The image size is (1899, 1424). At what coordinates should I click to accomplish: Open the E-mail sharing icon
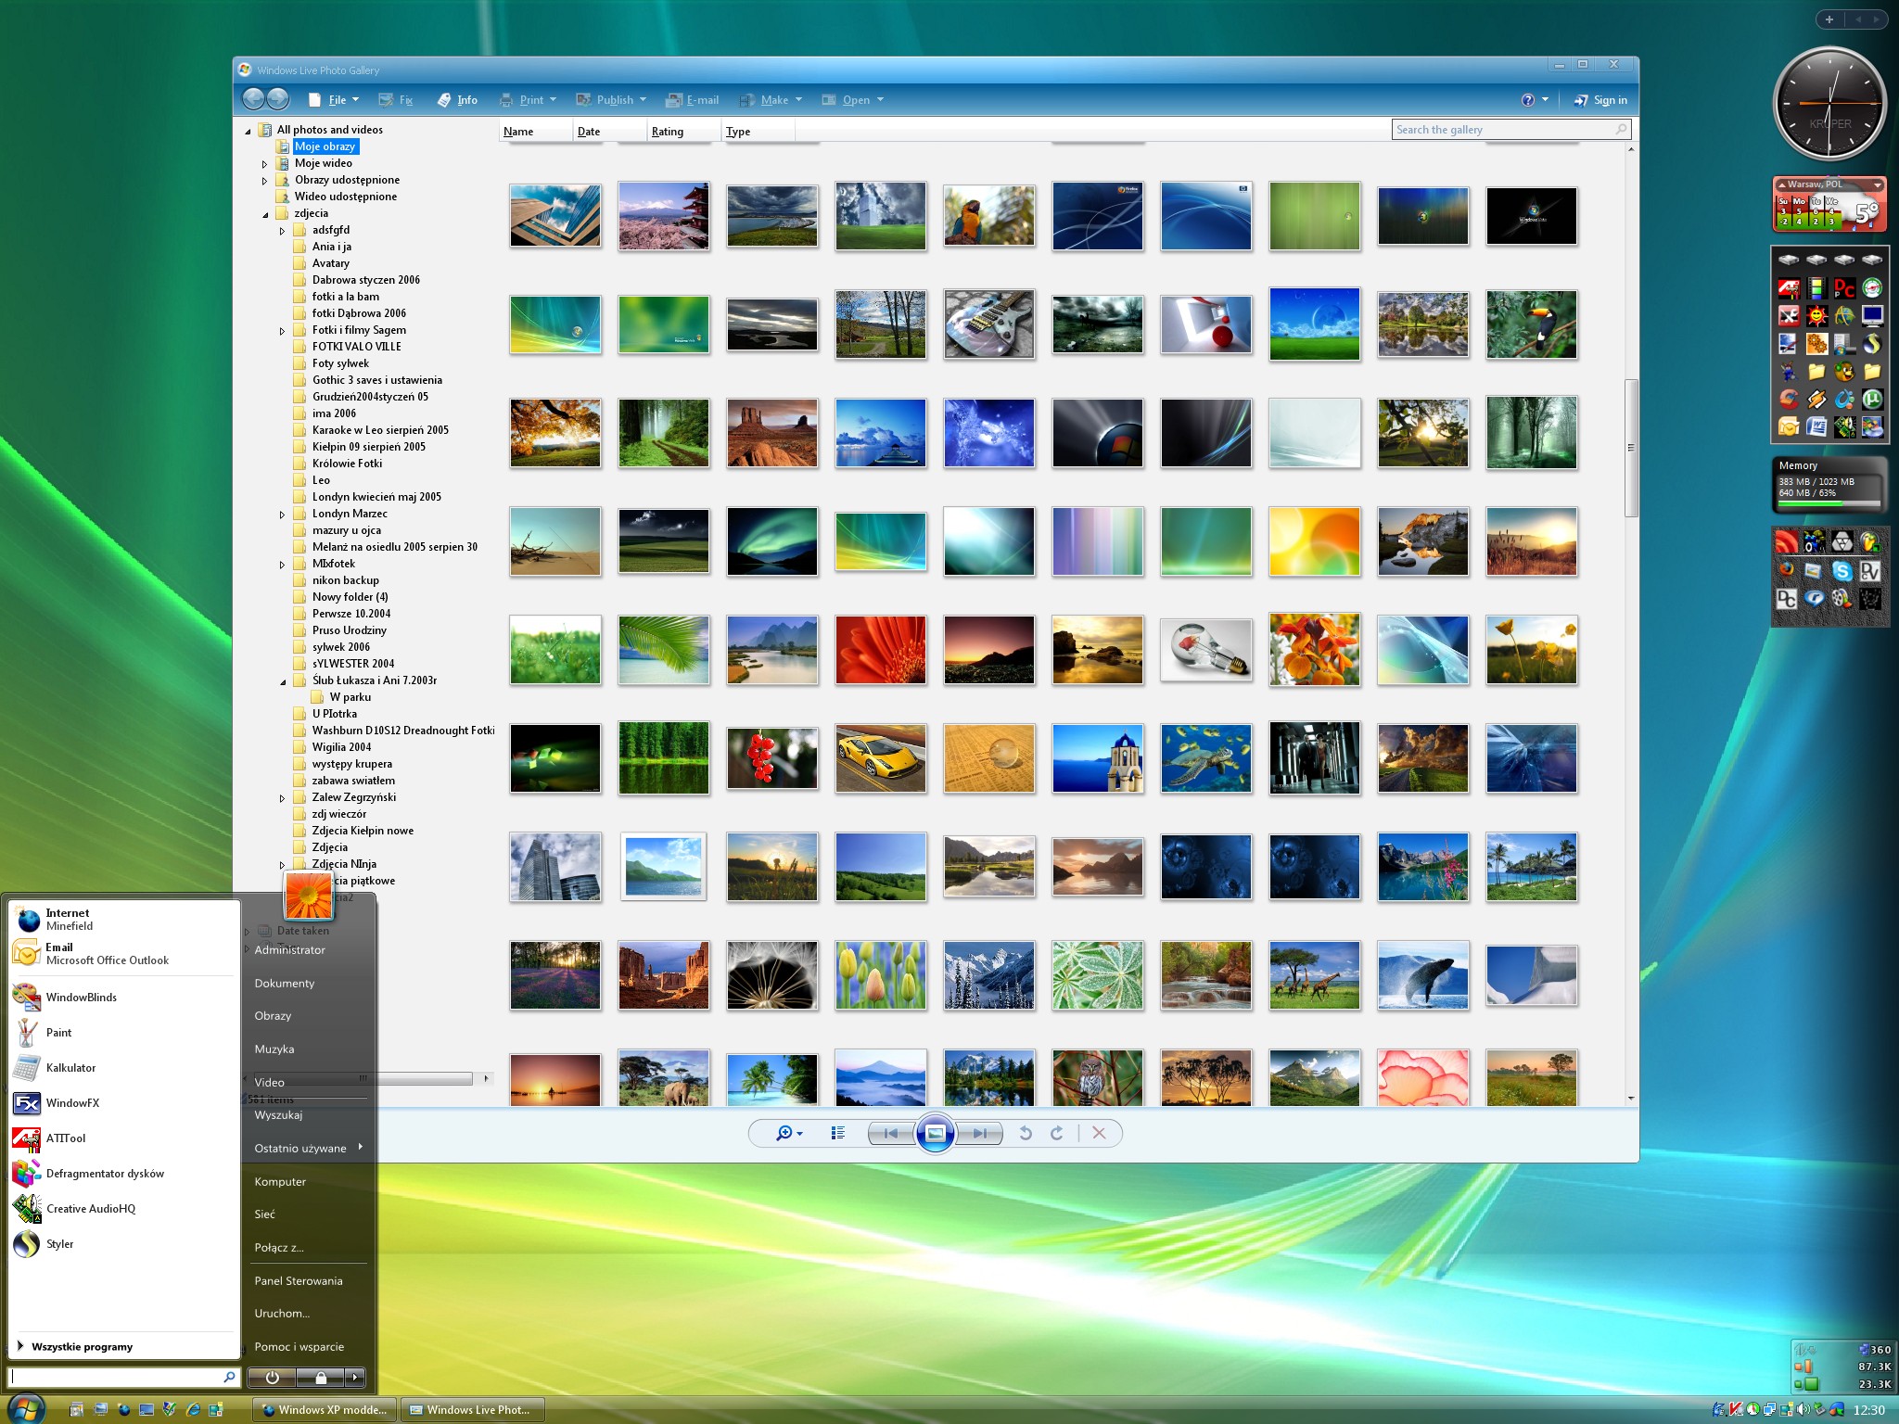tap(693, 99)
